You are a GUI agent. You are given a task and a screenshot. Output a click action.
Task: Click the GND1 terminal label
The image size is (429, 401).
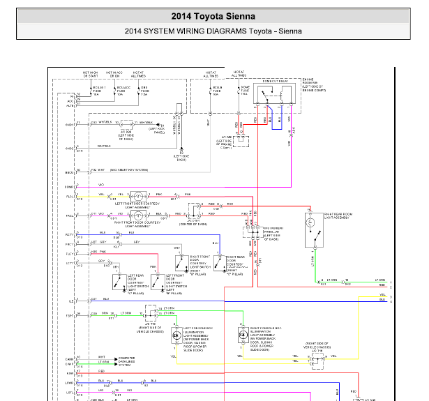[x=70, y=125]
